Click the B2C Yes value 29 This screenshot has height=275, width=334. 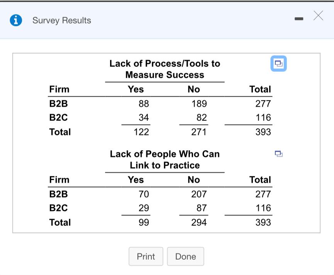(x=144, y=208)
